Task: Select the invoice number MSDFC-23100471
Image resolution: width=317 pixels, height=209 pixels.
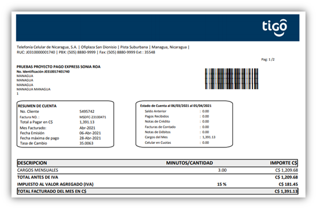Action: pos(93,117)
